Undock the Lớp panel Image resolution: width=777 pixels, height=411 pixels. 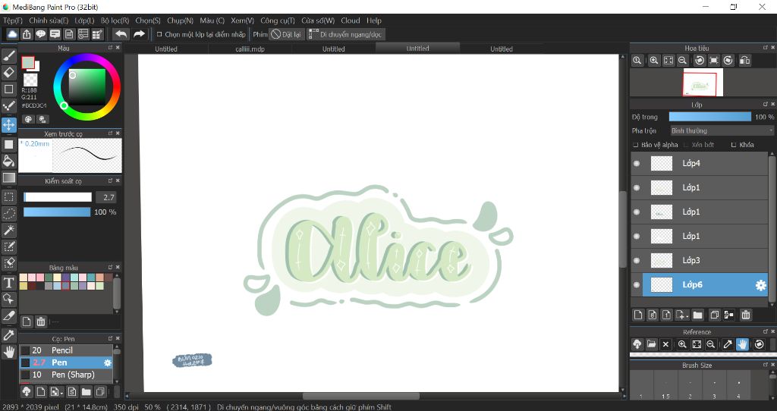tap(765, 105)
